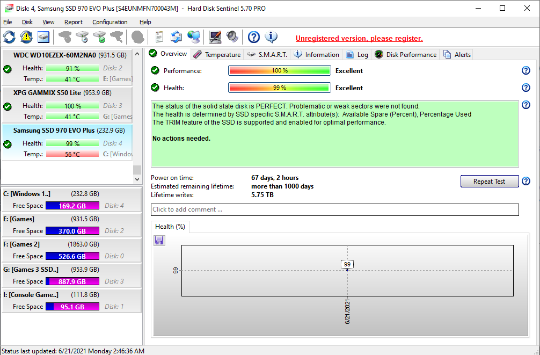
Task: Click the speaker sound toolbar icon
Action: click(x=232, y=37)
